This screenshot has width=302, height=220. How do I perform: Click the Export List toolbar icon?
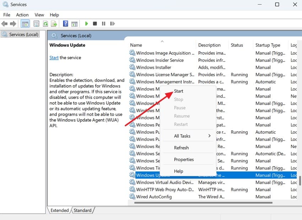coord(54,24)
